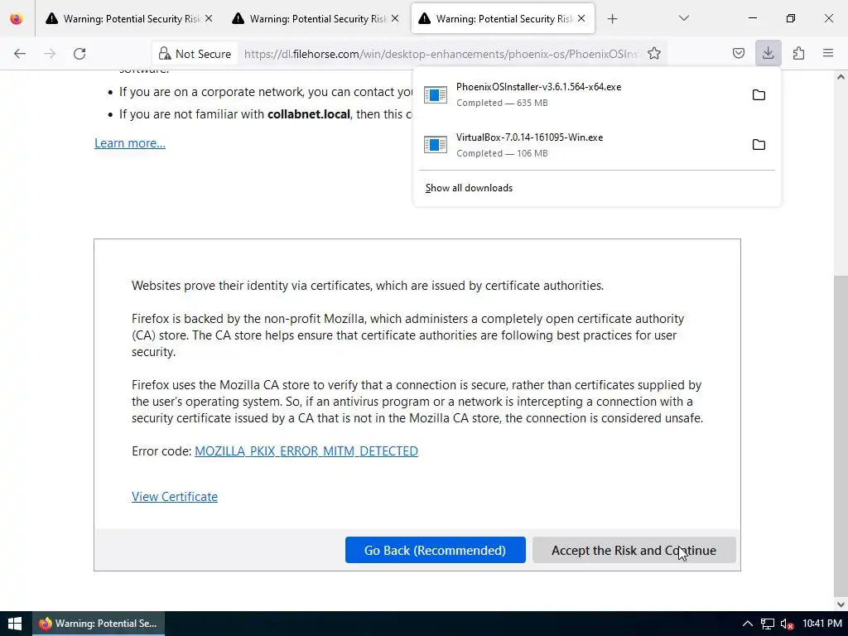The height and width of the screenshot is (636, 848).
Task: Switch to the first warning tab
Action: coord(128,19)
